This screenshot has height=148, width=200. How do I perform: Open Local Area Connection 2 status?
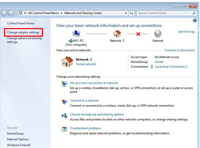171,67
